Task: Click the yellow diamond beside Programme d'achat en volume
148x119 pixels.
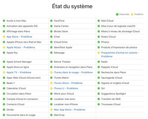Action: (x=99, y=53)
